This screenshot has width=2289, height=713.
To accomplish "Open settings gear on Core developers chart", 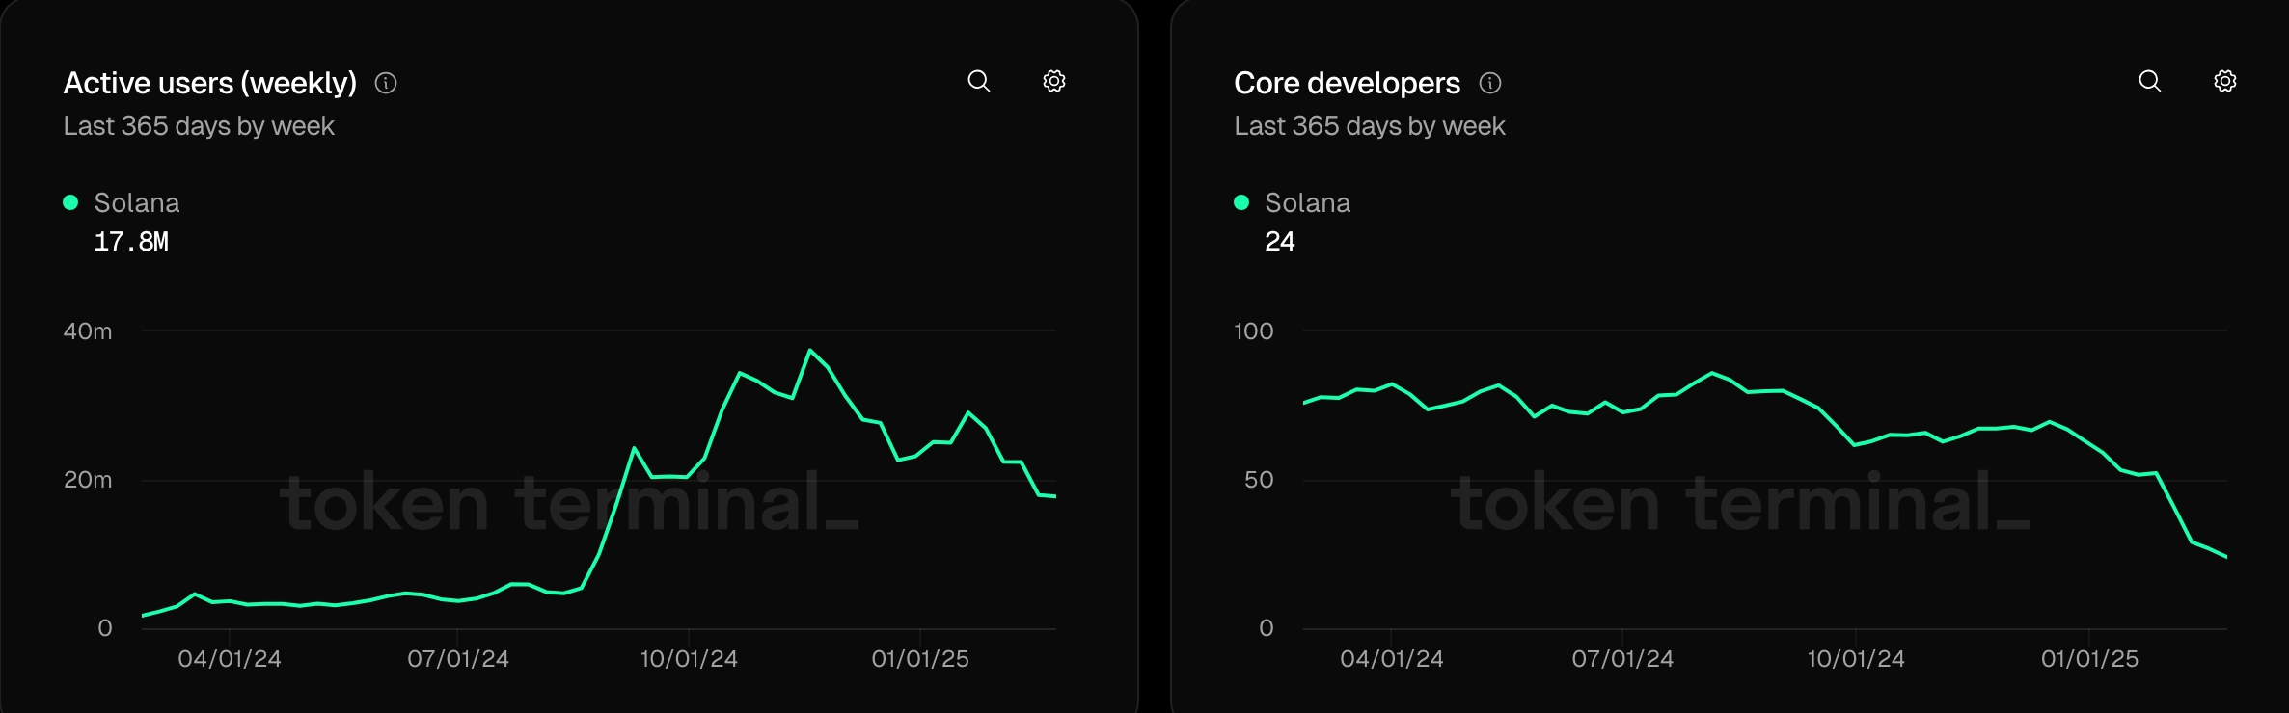I will pyautogui.click(x=2225, y=81).
